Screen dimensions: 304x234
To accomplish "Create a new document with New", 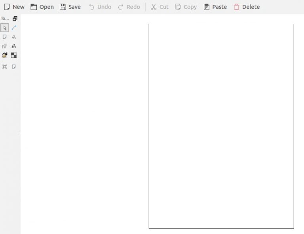I will pos(14,7).
